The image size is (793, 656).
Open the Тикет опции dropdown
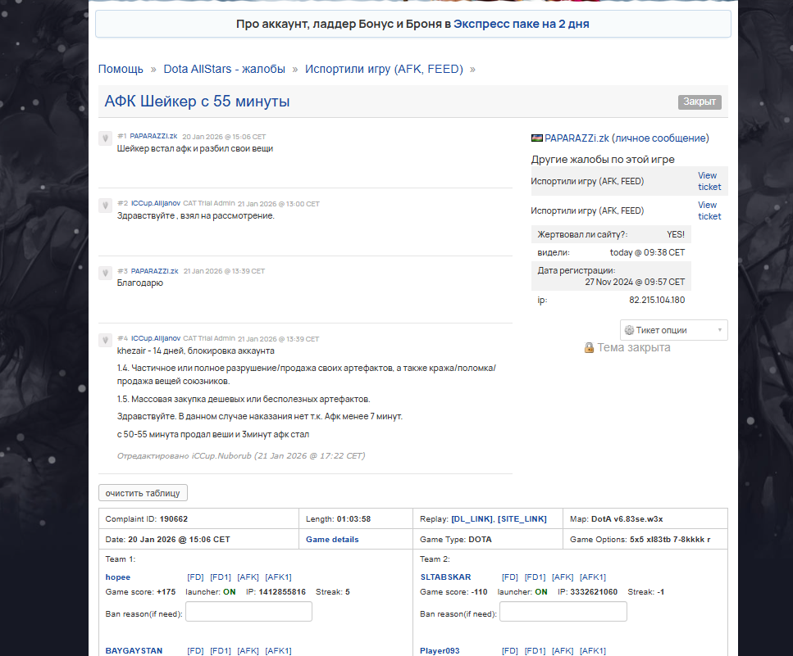(673, 330)
